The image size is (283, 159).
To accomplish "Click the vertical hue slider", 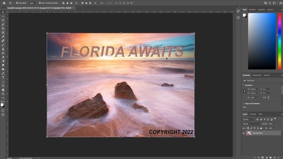I will (x=279, y=41).
